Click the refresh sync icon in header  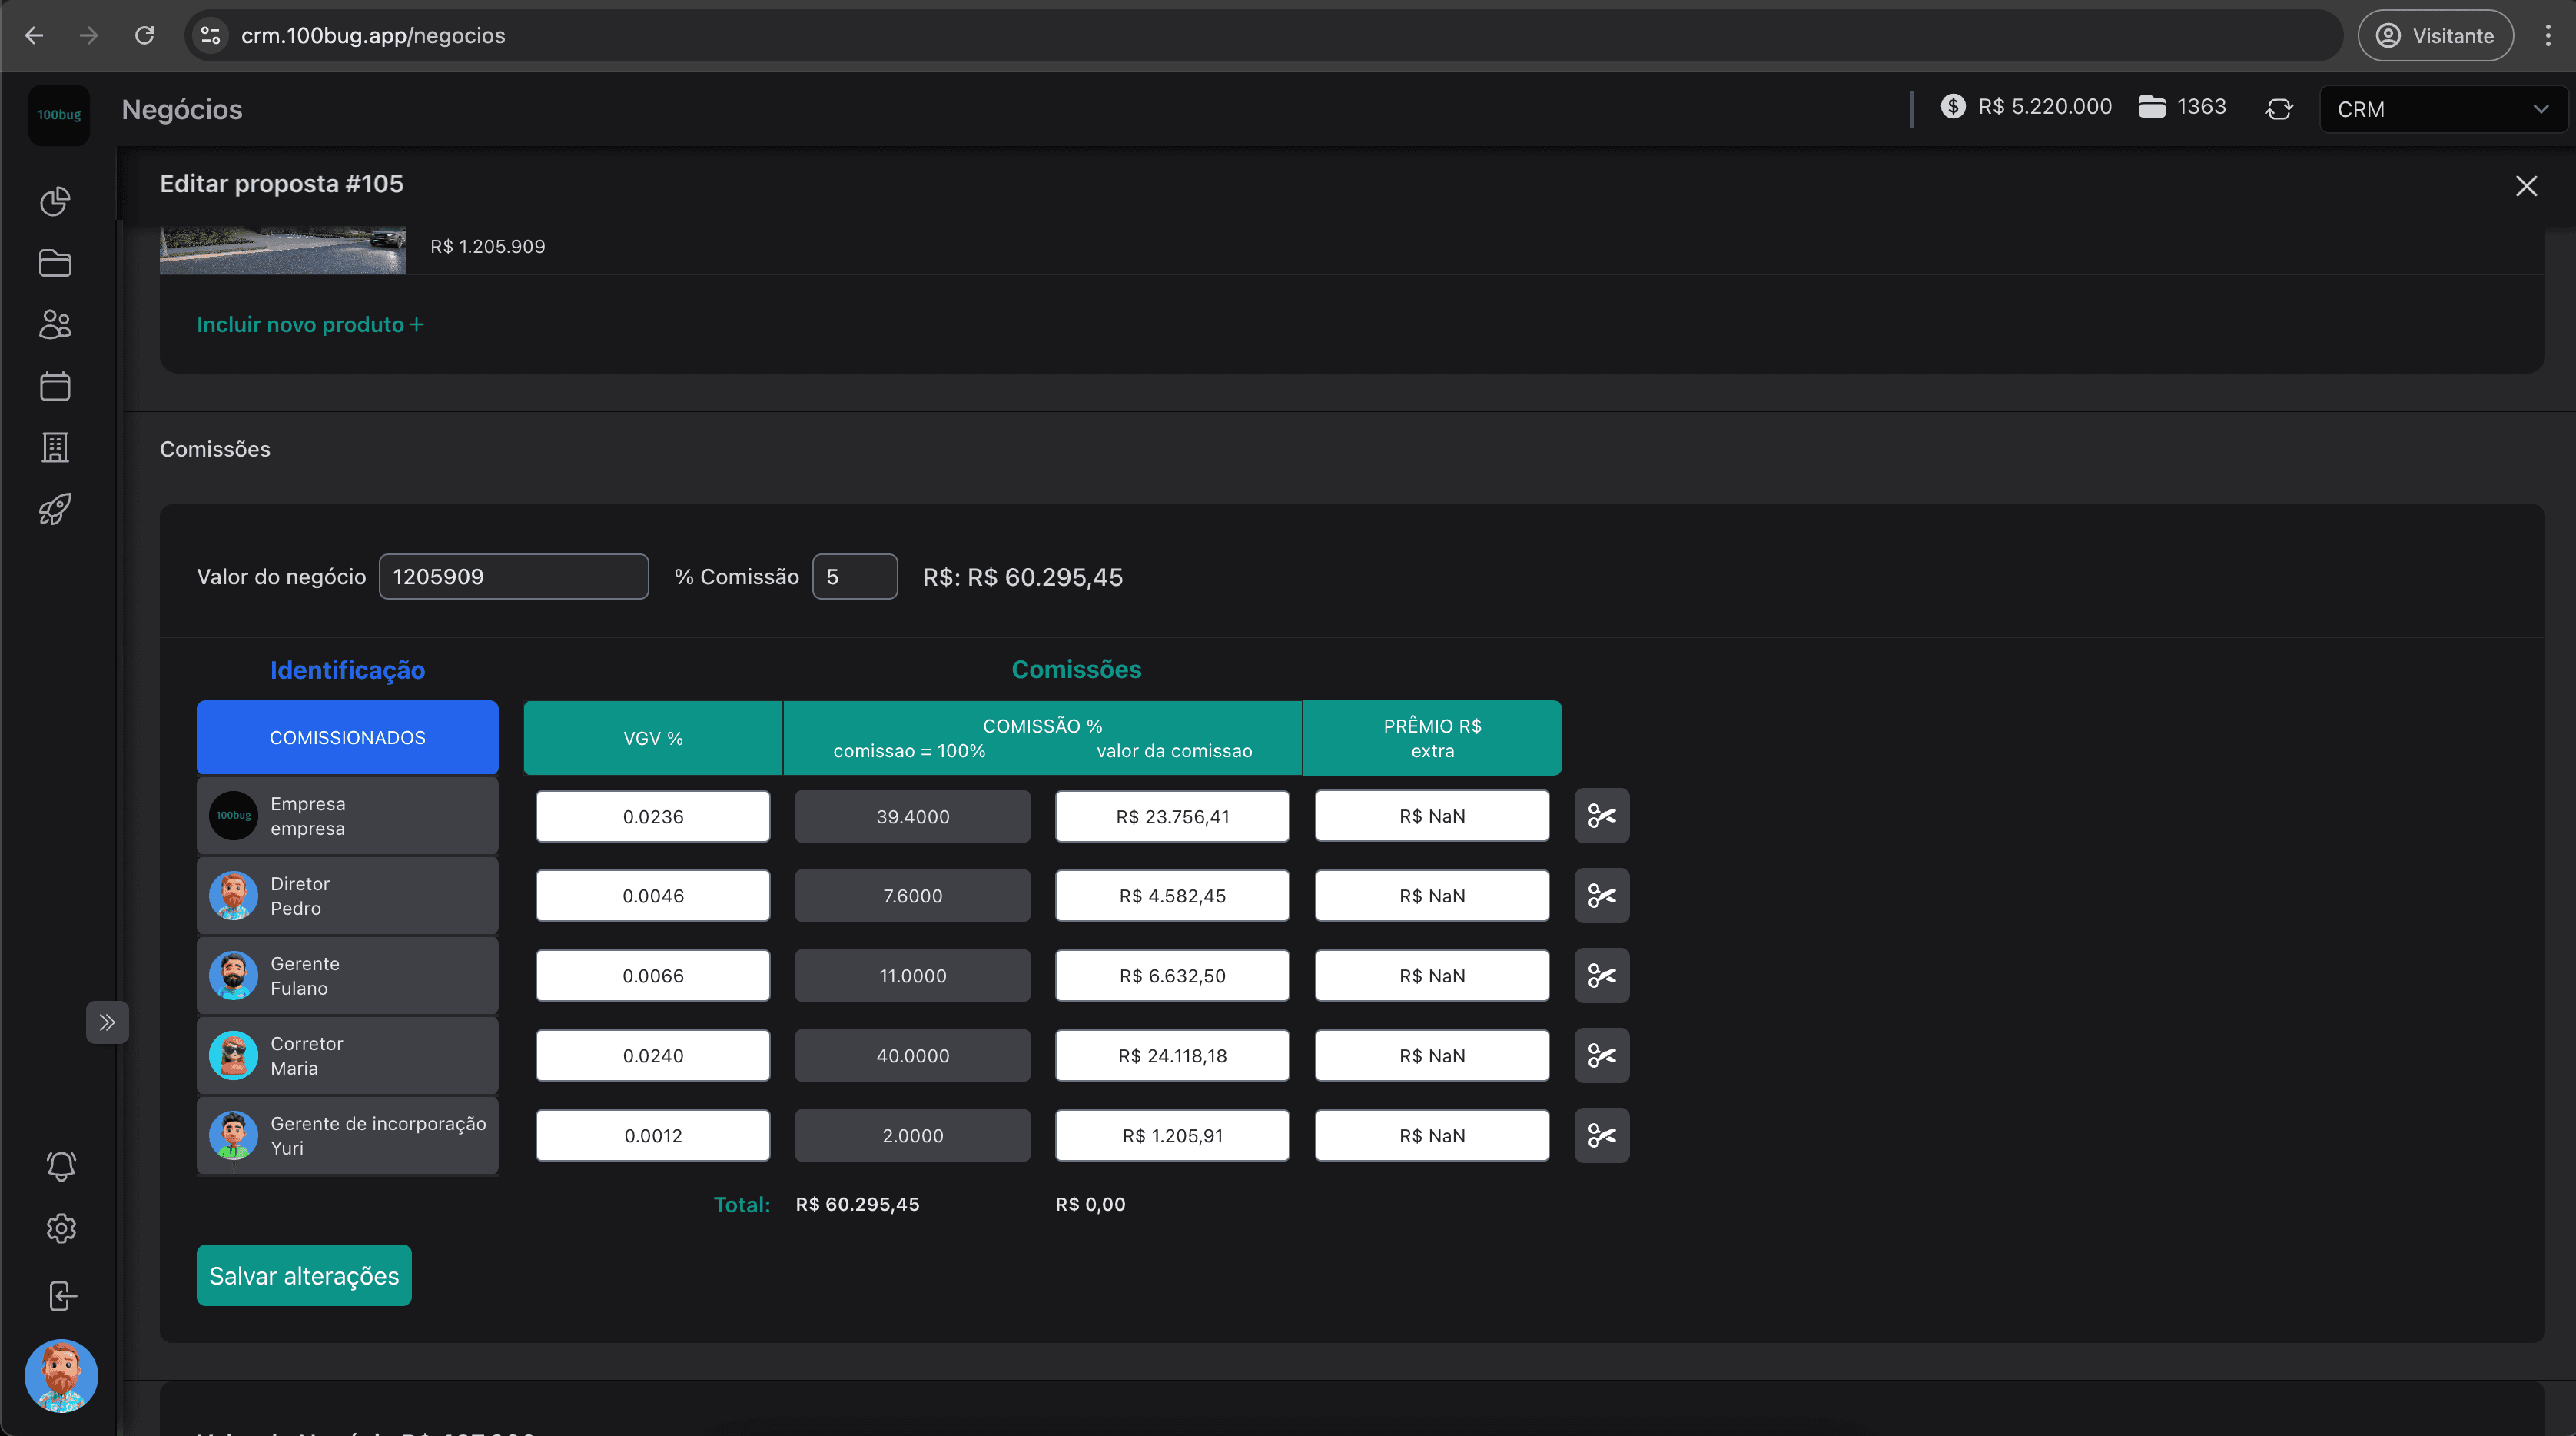(2279, 108)
